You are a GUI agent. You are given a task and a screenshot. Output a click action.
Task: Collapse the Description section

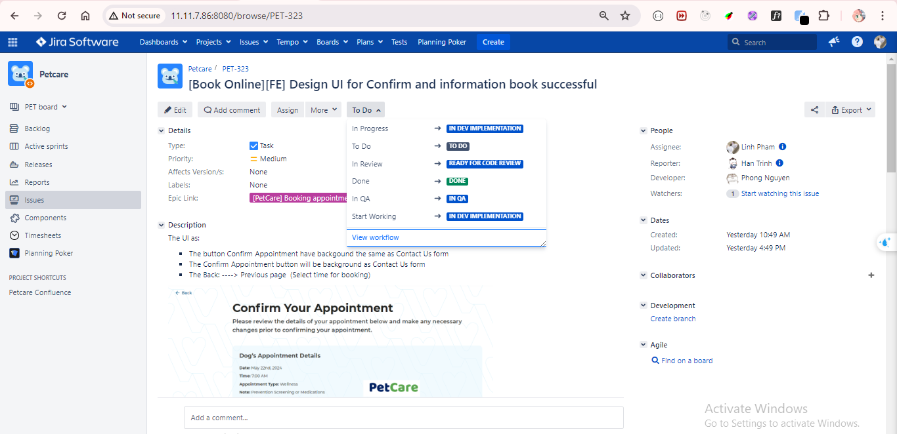[x=162, y=225]
